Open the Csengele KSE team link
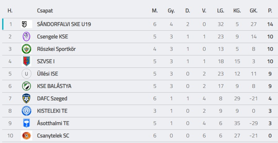Viewport: 278px width, 143px height. [x=52, y=37]
